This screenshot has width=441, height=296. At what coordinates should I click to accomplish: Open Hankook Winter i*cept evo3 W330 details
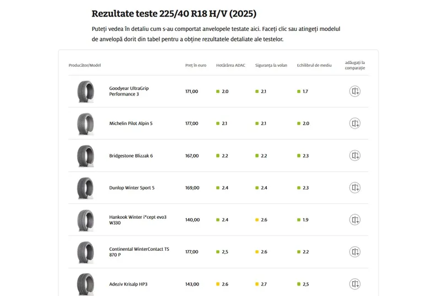pos(137,220)
